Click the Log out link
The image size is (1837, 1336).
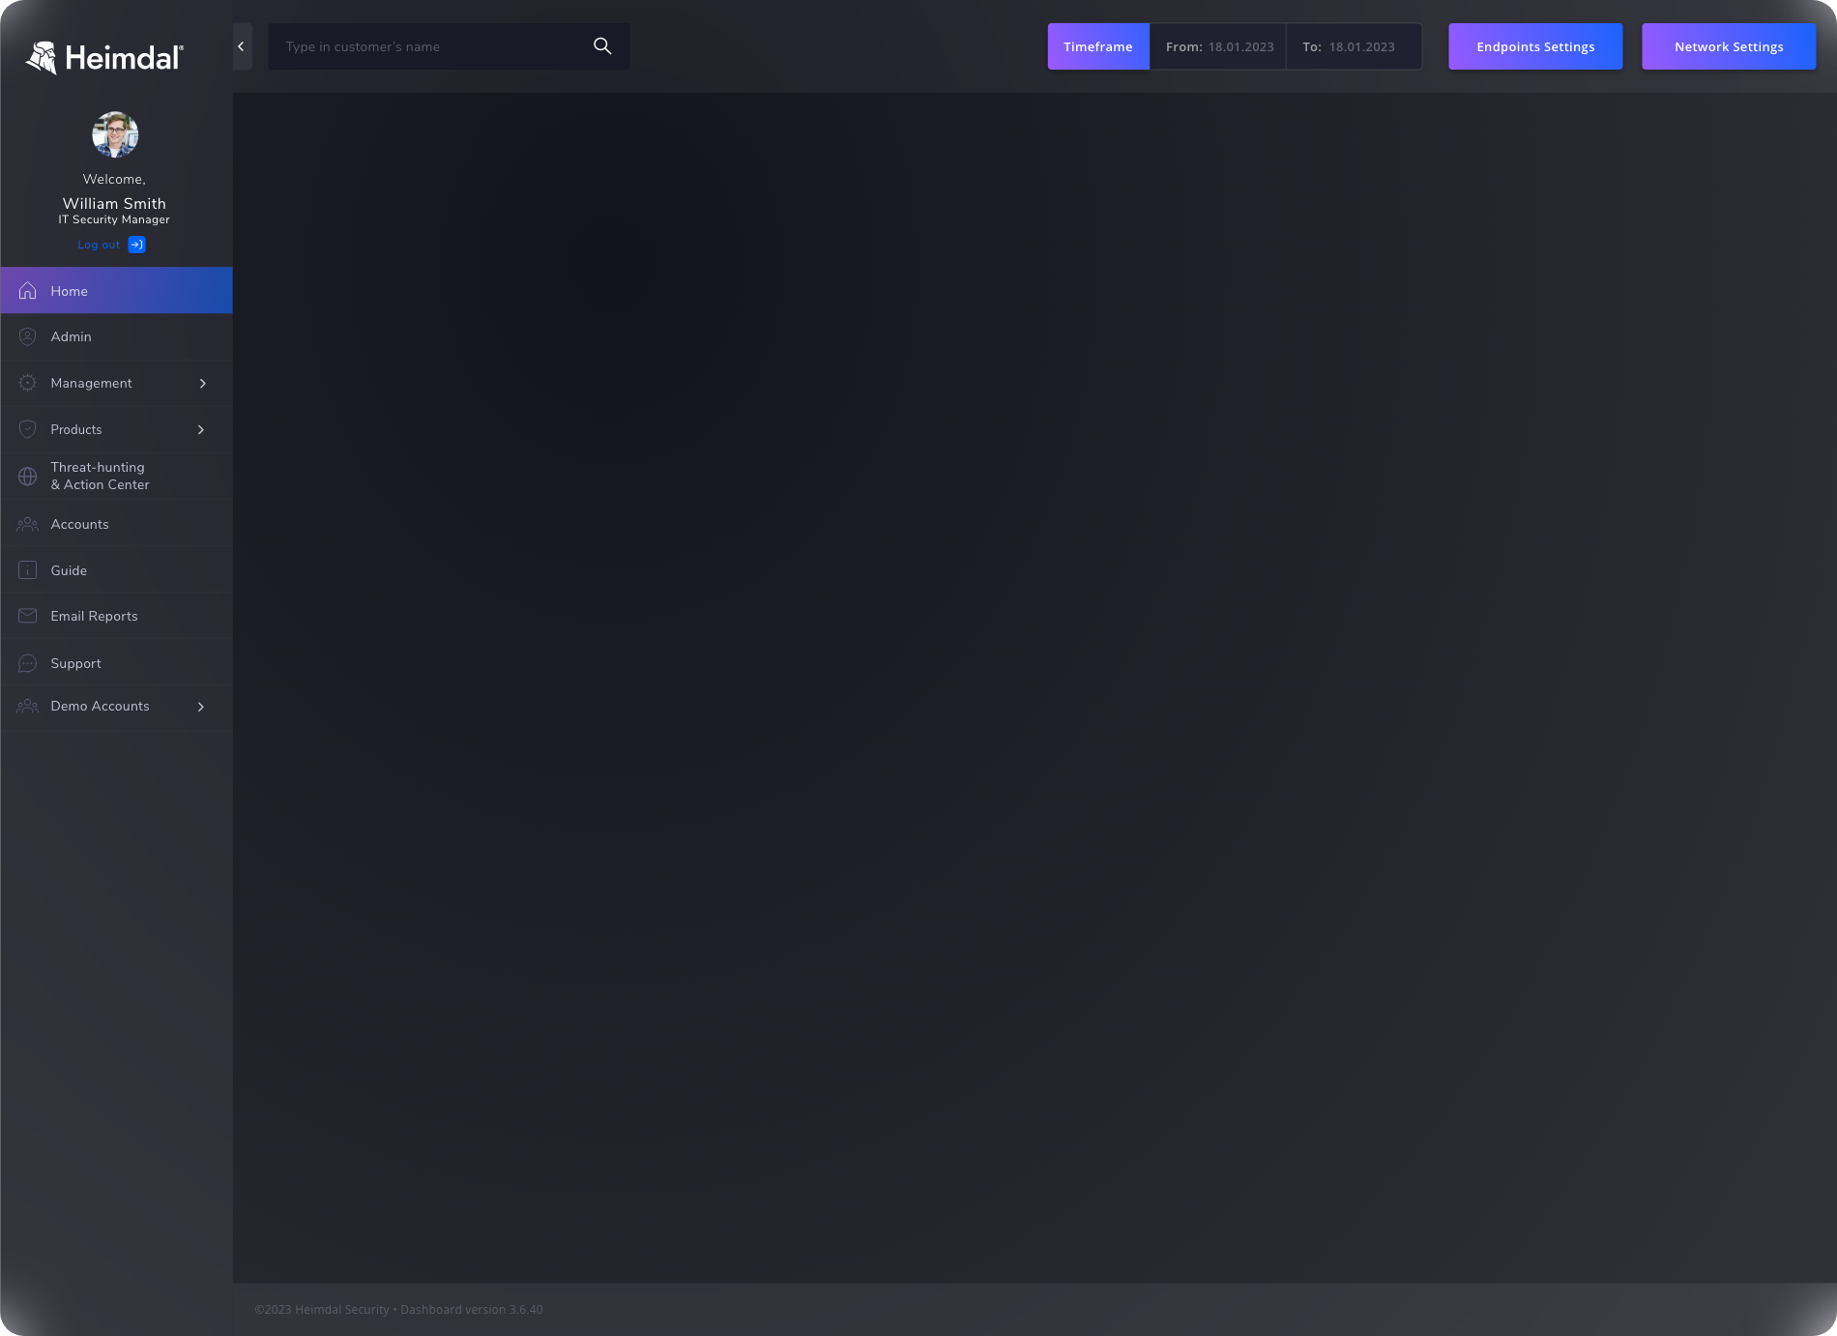click(x=99, y=245)
